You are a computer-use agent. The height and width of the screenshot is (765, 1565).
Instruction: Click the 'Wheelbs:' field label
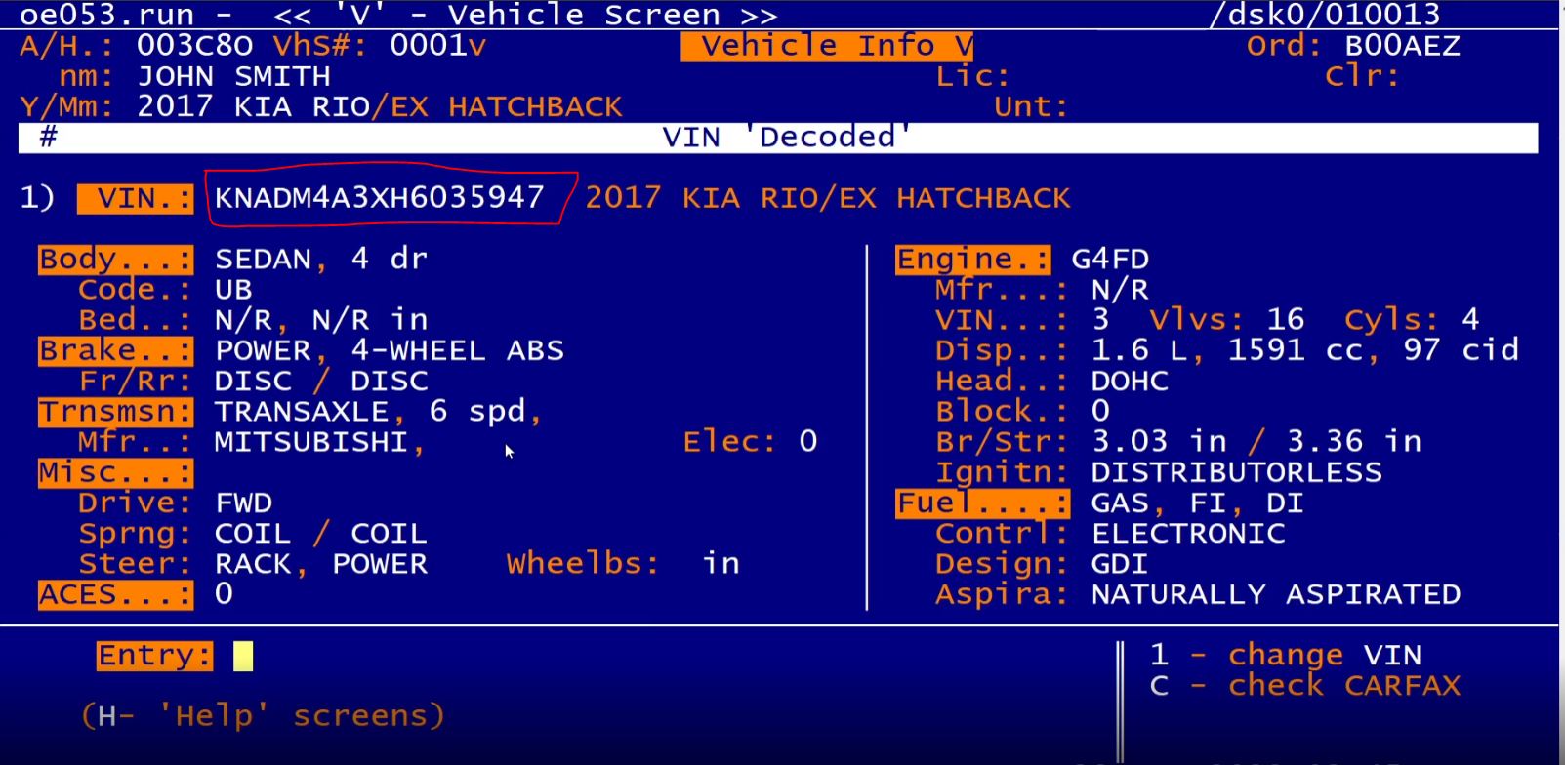pyautogui.click(x=583, y=564)
